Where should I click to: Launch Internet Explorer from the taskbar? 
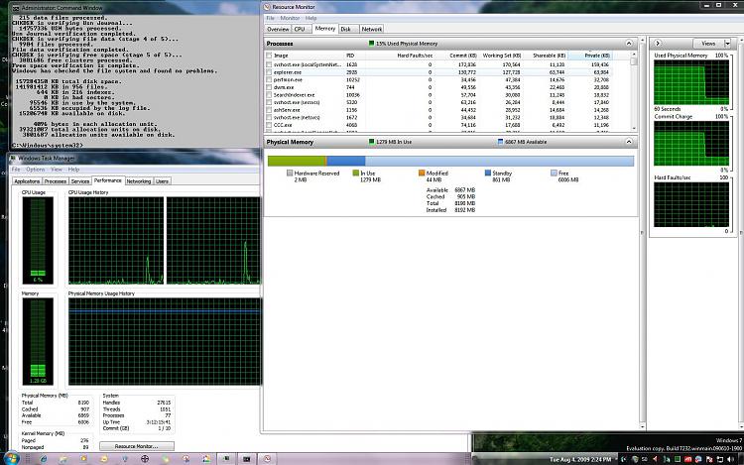pos(44,459)
